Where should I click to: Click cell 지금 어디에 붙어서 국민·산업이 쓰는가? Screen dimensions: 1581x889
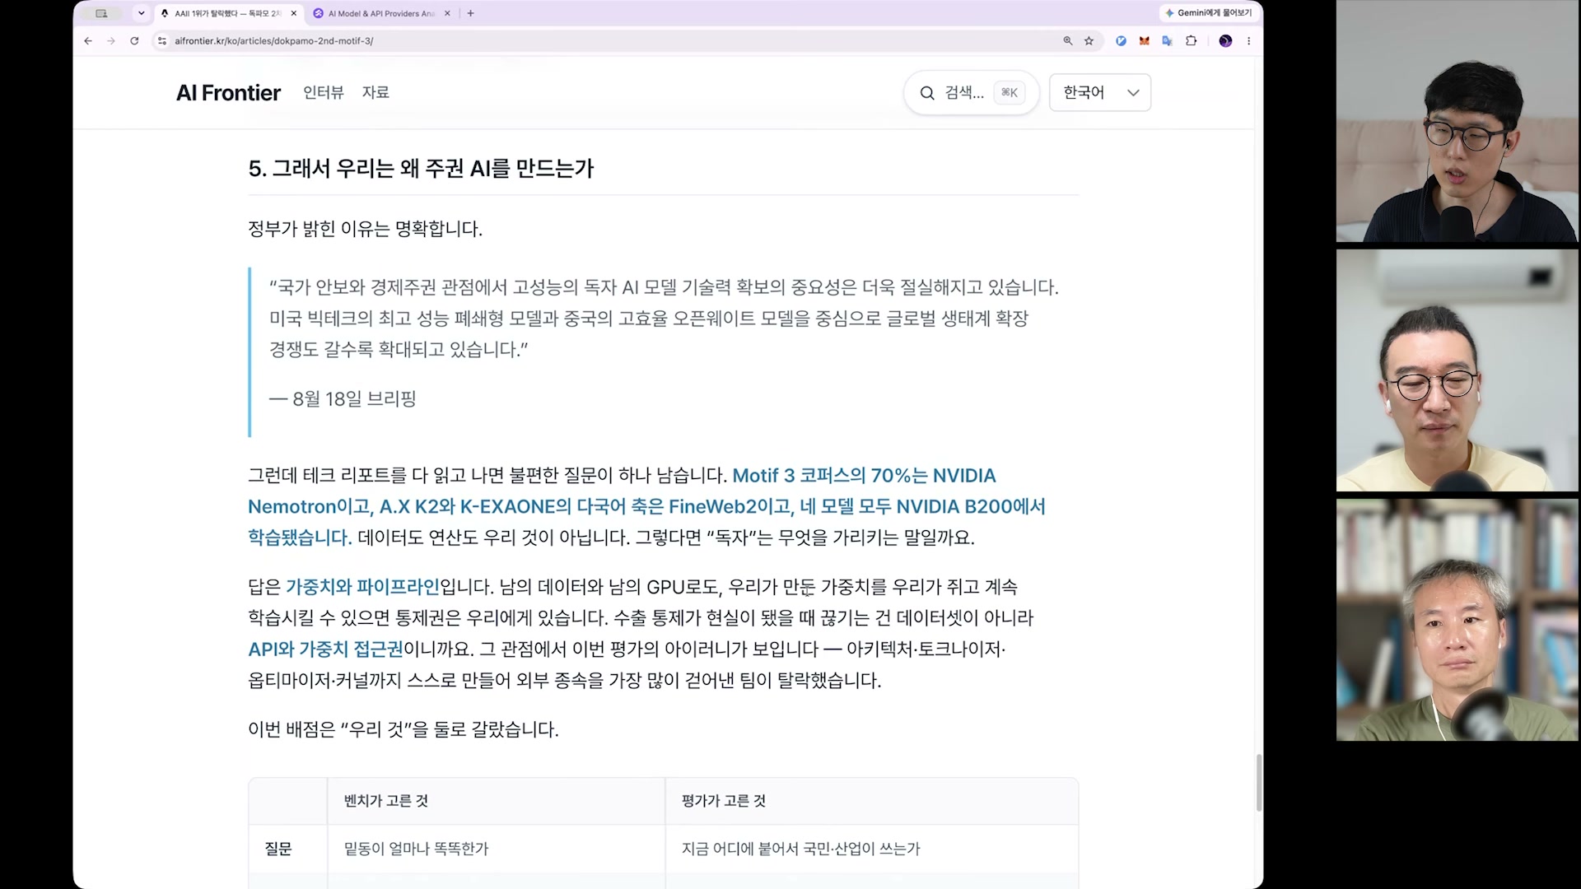800,849
